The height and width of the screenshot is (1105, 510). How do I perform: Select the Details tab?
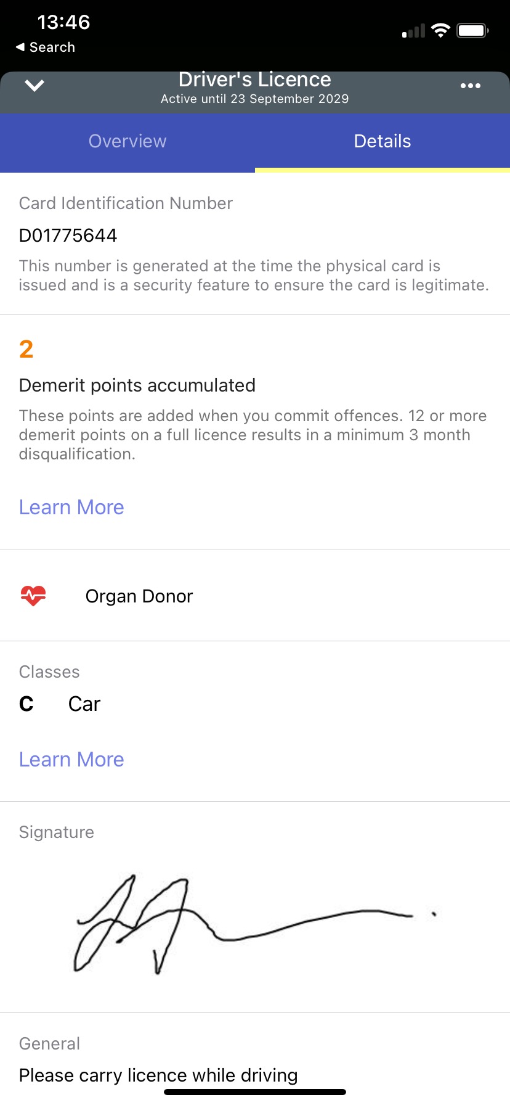click(x=382, y=141)
